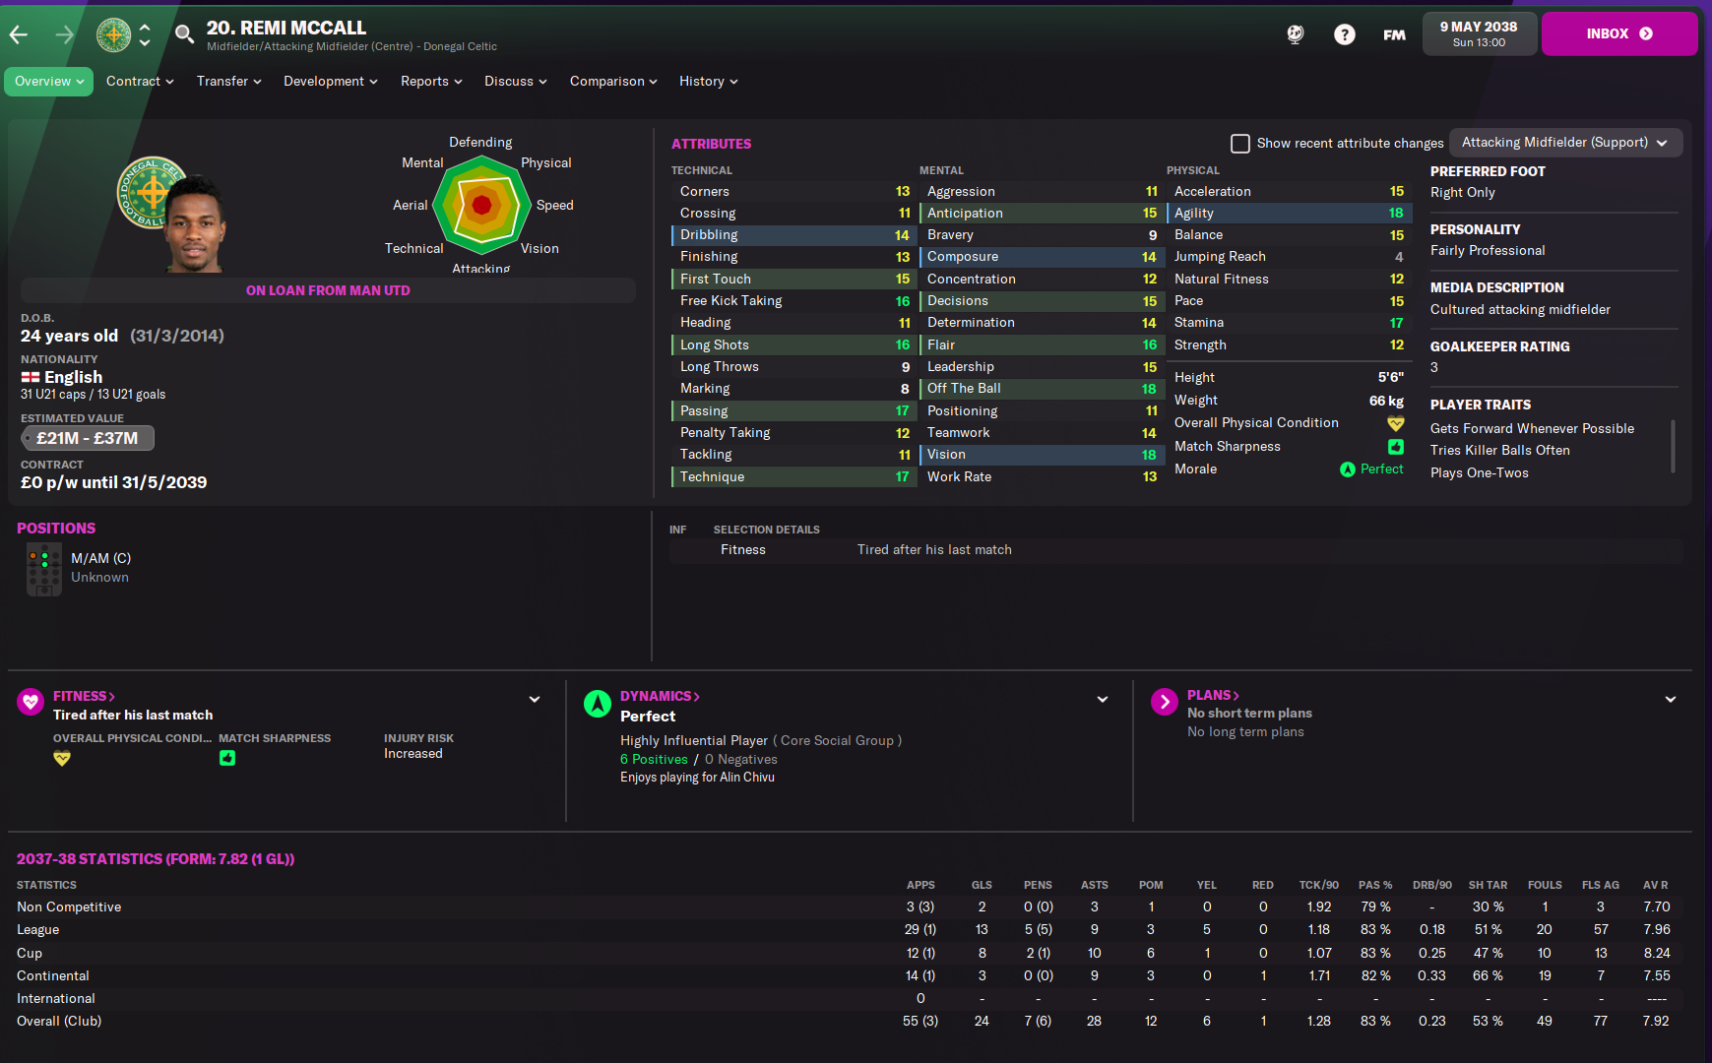Image resolution: width=1712 pixels, height=1063 pixels.
Task: Click the League statistics row
Action: [850, 930]
